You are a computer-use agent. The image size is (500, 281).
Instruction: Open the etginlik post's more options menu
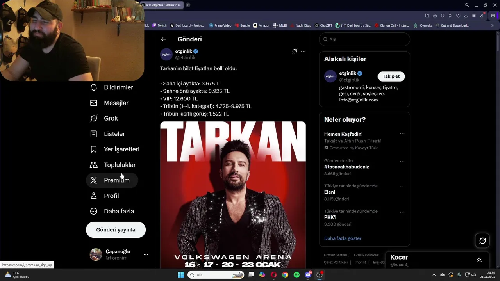(303, 51)
